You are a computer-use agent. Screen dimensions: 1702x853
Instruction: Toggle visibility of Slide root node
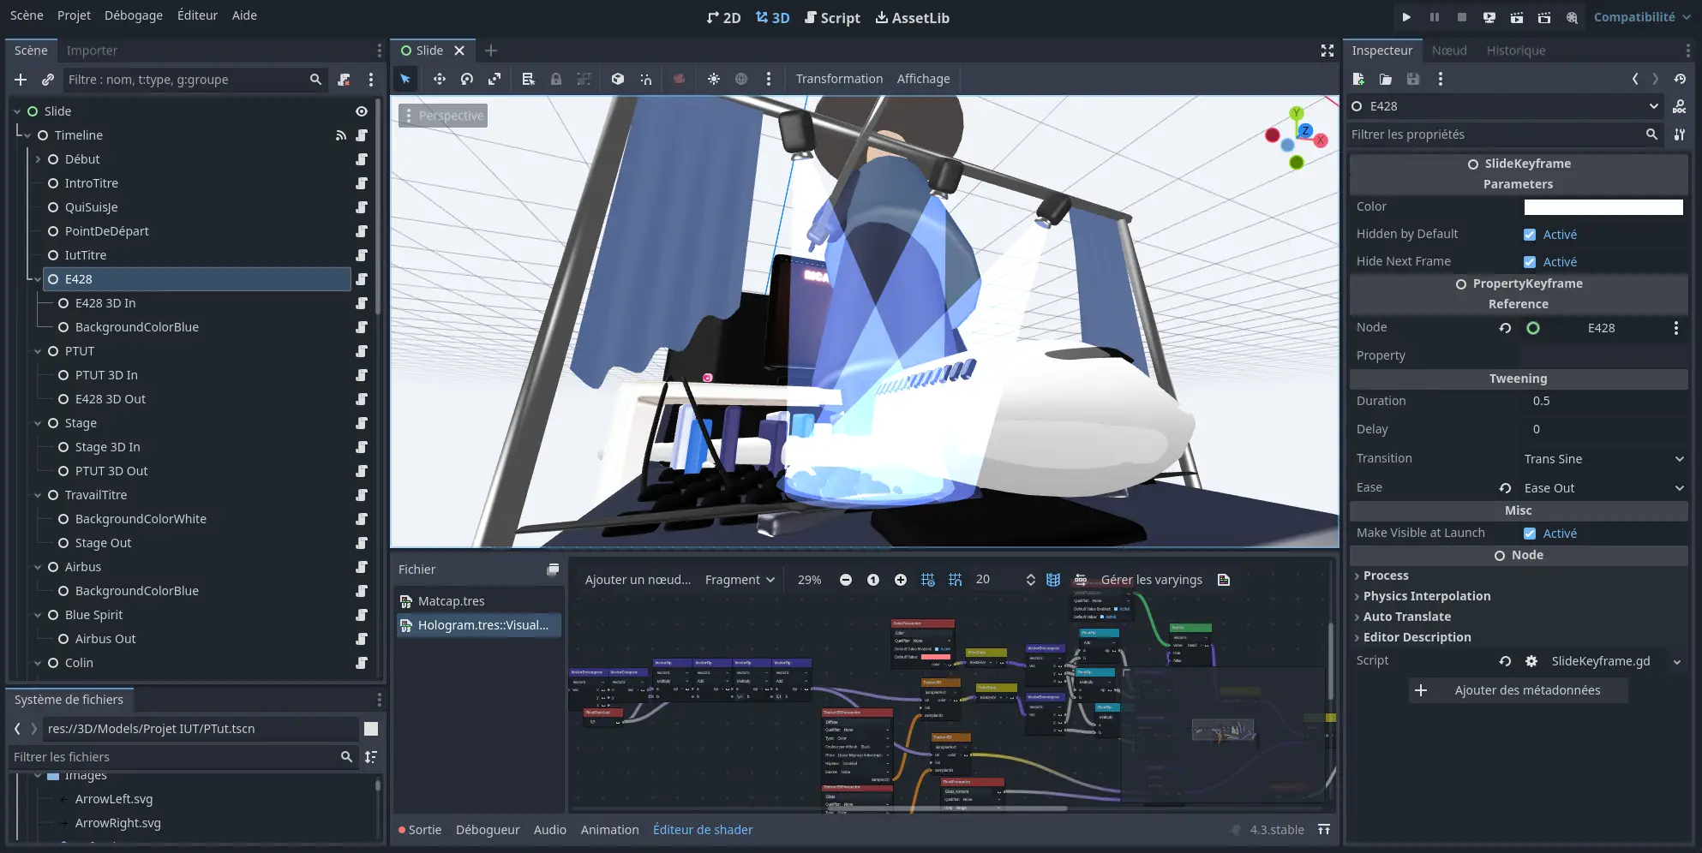click(362, 111)
